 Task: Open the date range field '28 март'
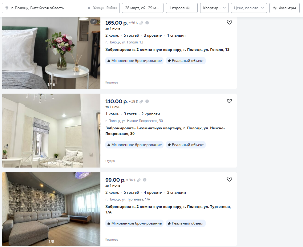(143, 8)
